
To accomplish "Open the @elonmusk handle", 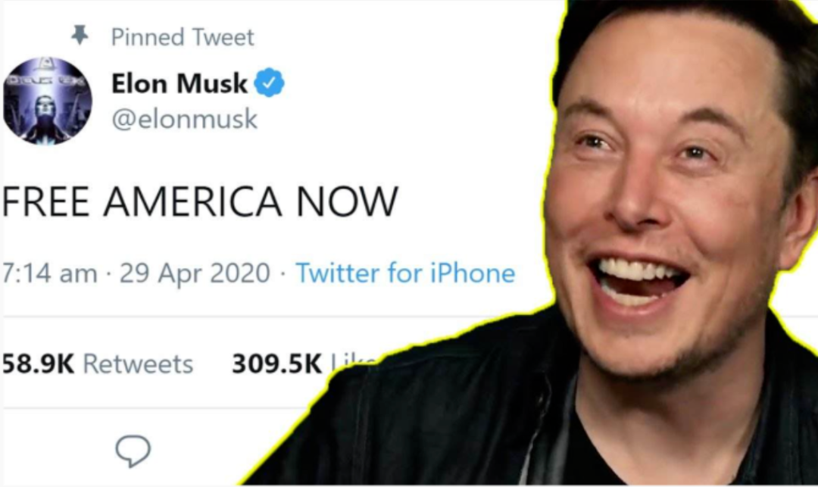I will pos(185,120).
